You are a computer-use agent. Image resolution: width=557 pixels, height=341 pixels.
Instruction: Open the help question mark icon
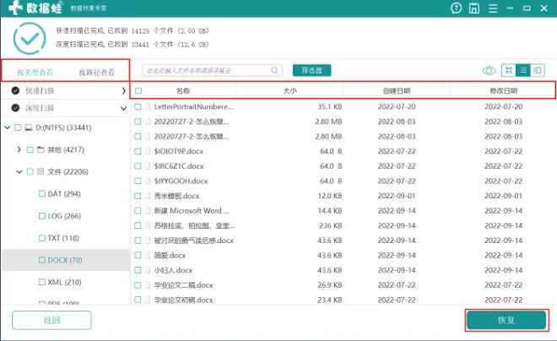coord(456,8)
